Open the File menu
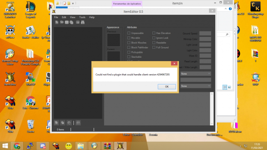Screen dimensions: 267x150 [56, 17]
